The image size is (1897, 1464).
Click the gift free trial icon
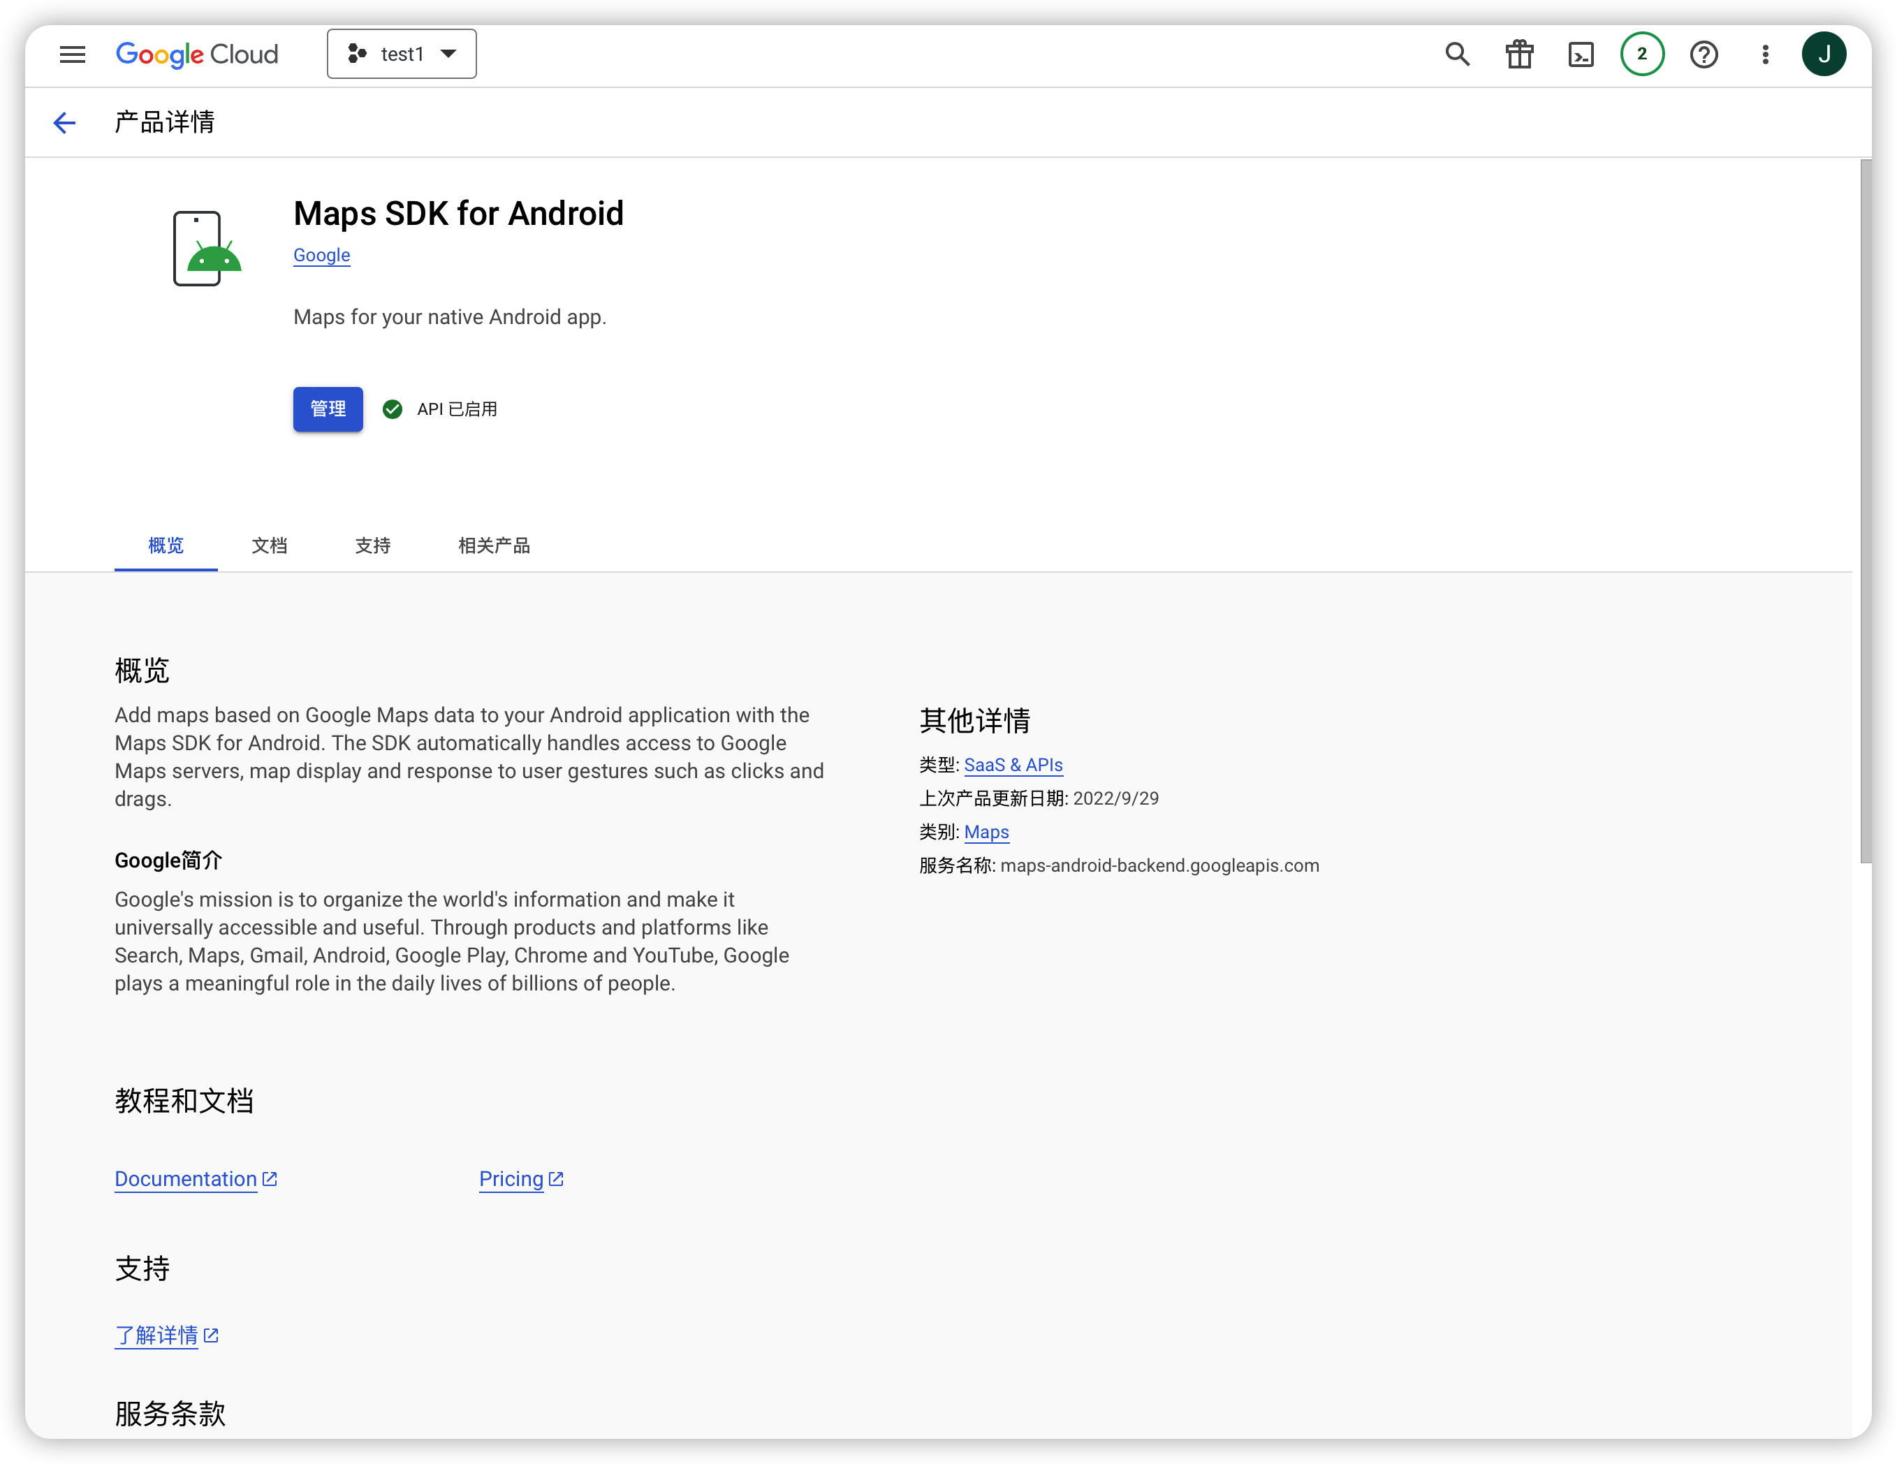1519,54
